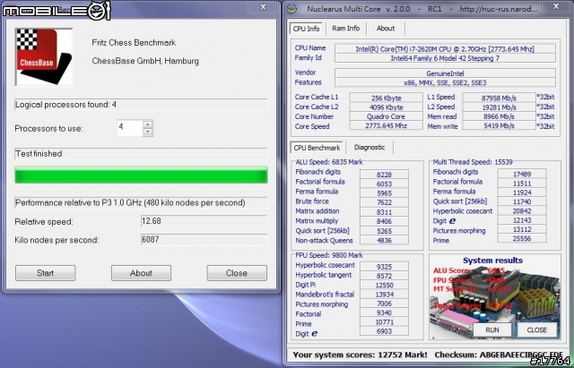The height and width of the screenshot is (368, 574).
Task: Click ALU Factorial formula score 6053
Action: (x=384, y=184)
